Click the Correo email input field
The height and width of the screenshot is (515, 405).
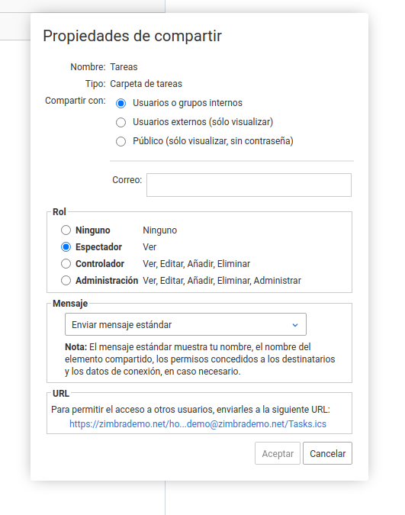pos(249,185)
